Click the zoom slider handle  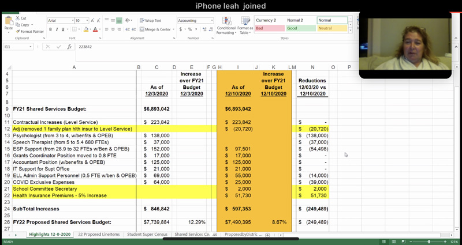point(429,242)
